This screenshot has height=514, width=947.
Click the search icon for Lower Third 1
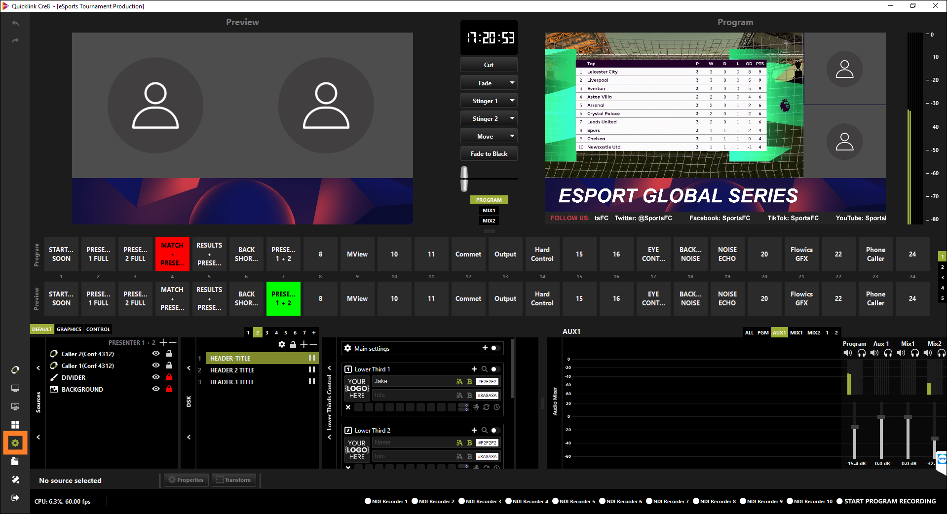pos(484,369)
